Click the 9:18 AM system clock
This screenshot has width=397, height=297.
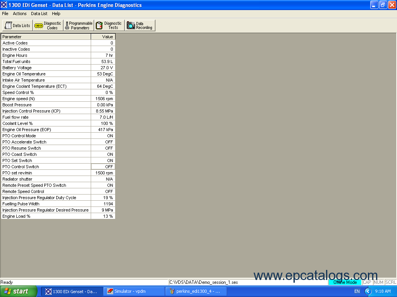(x=383, y=292)
